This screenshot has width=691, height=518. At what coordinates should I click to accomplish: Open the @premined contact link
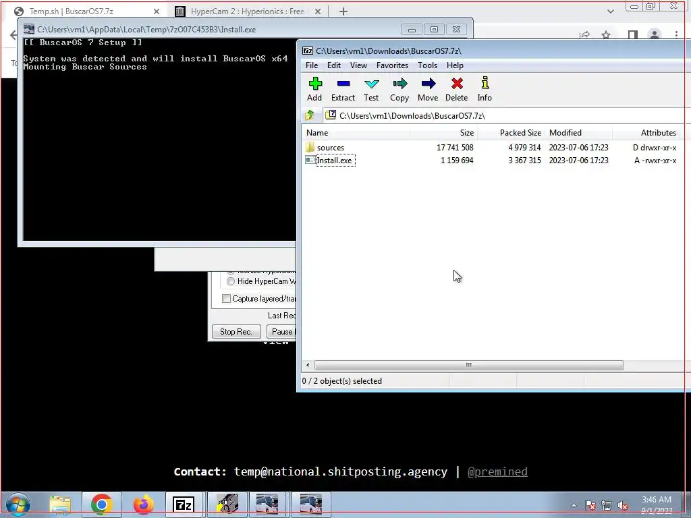click(x=497, y=471)
